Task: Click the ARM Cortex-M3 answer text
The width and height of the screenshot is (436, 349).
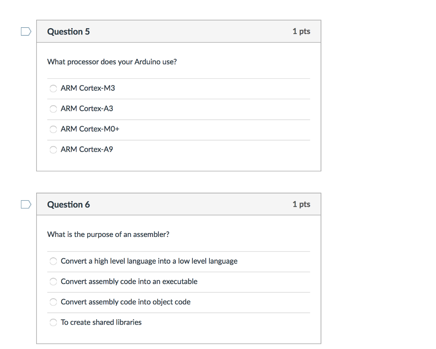Action: [x=88, y=88]
